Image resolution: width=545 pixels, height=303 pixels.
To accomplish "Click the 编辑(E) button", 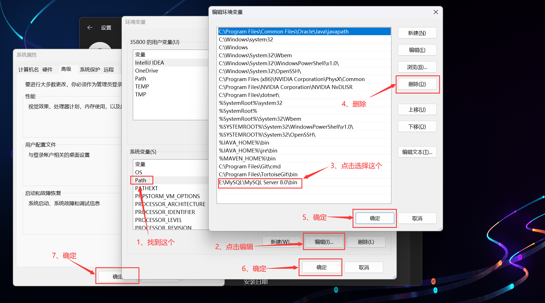I will 417,50.
